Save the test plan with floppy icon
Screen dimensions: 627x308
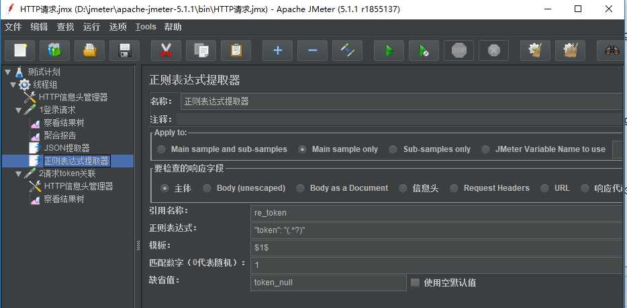click(x=124, y=51)
